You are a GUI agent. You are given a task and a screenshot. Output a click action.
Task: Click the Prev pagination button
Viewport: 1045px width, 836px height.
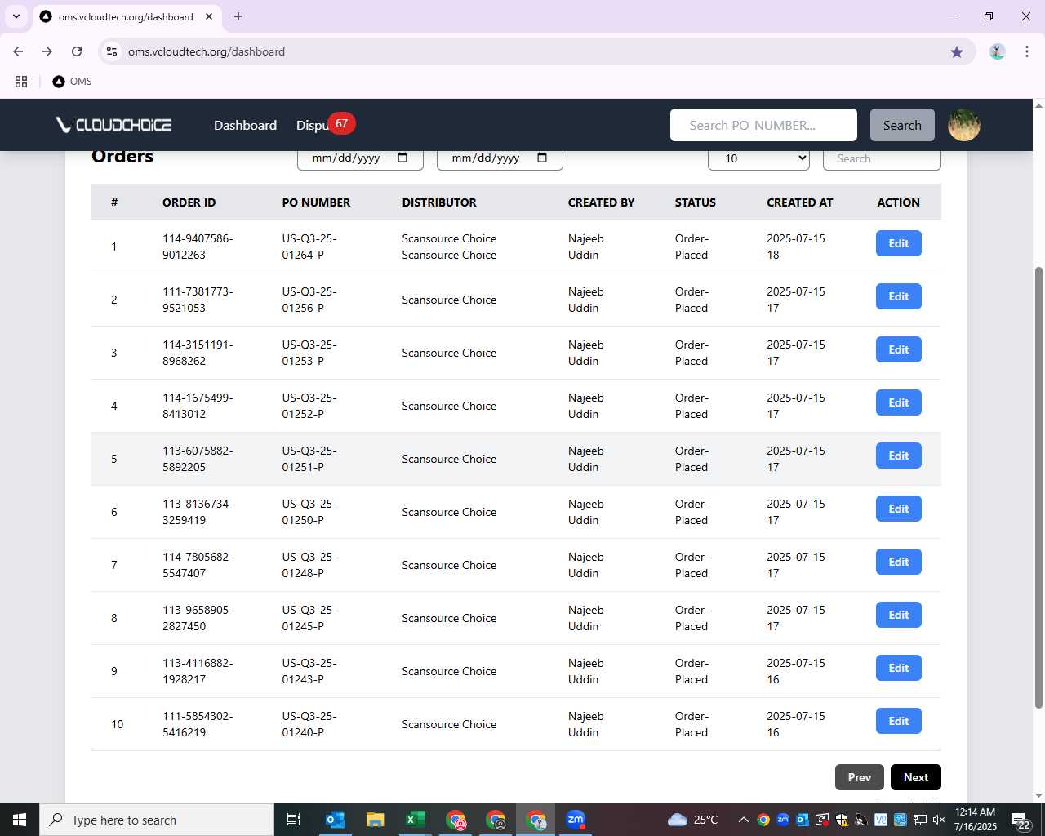point(859,777)
